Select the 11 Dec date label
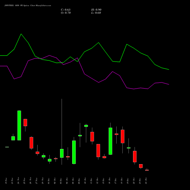The height and width of the screenshot is (190, 190). (91, 181)
